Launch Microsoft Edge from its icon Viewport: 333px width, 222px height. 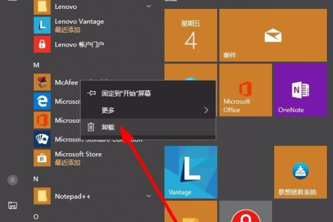click(42, 101)
